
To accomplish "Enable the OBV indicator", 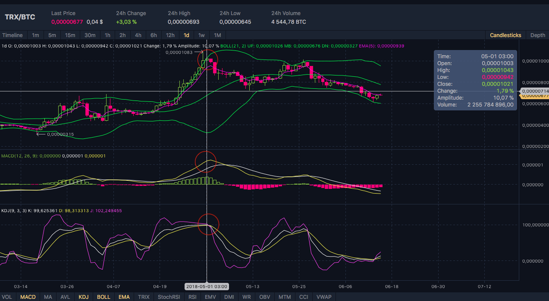I will click(265, 297).
